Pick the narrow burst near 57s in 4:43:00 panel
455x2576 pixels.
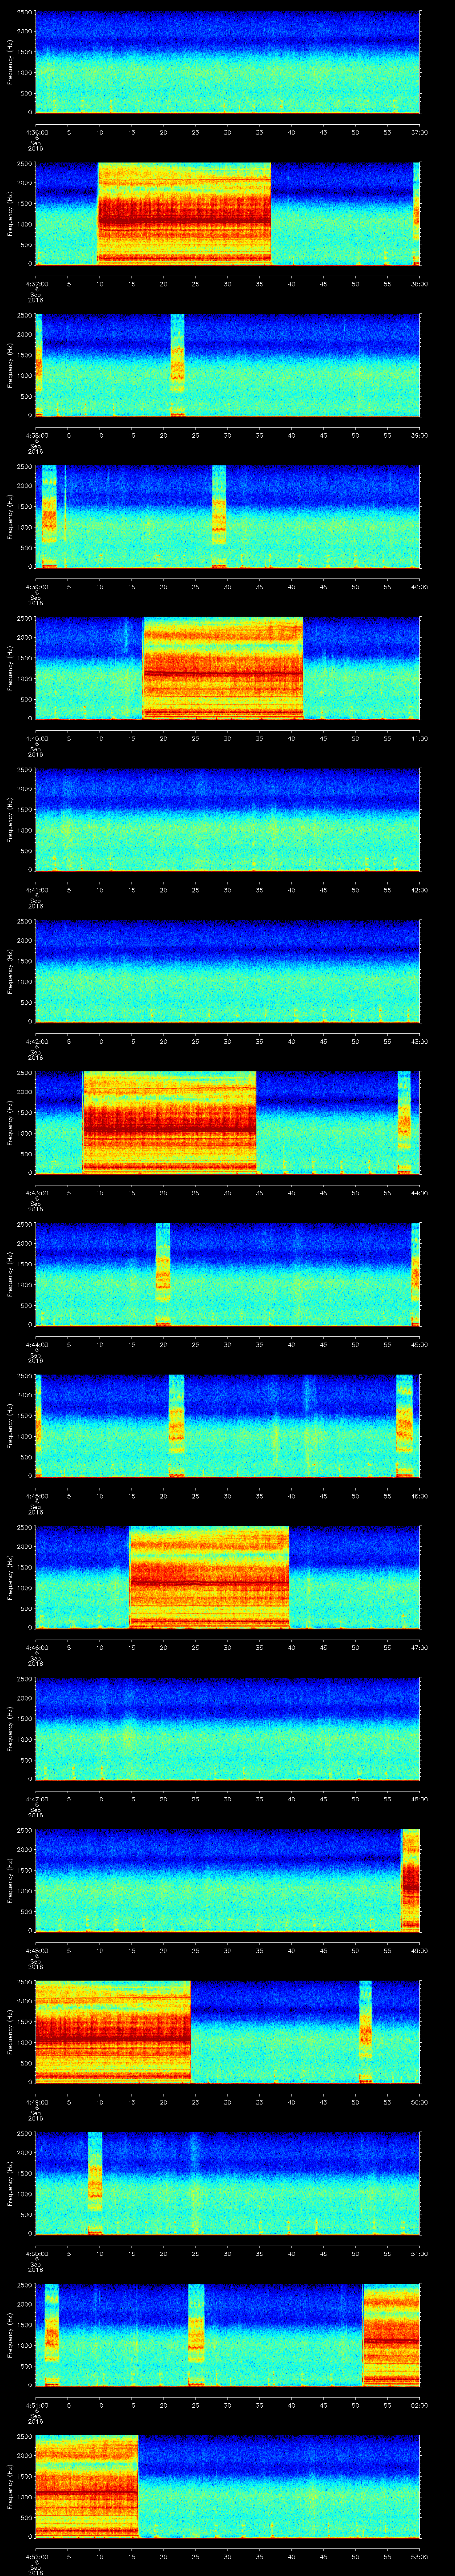coord(404,1122)
